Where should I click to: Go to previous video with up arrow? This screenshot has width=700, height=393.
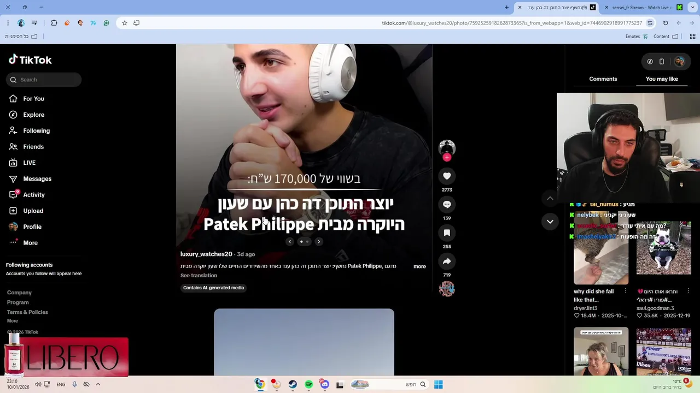click(x=550, y=198)
